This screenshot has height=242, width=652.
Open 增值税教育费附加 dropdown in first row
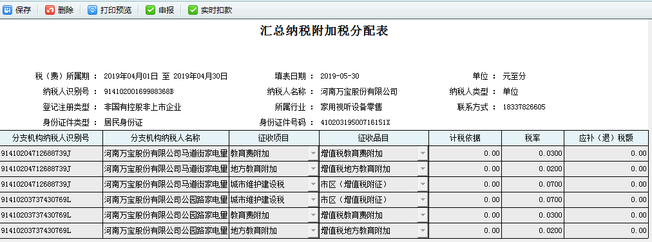click(423, 154)
